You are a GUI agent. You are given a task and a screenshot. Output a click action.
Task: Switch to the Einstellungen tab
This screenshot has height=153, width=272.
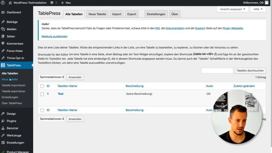click(x=156, y=14)
